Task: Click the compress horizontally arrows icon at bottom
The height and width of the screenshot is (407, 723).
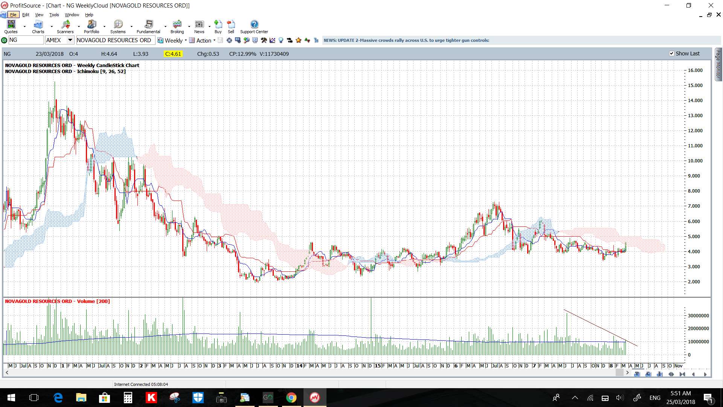Action: click(682, 374)
